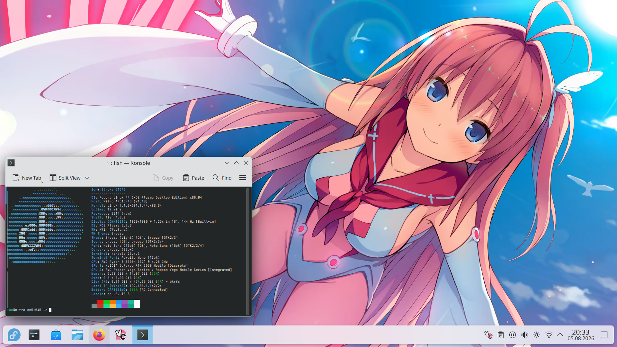Open Find in the Konsole toolbar
Image resolution: width=617 pixels, height=347 pixels.
click(222, 178)
